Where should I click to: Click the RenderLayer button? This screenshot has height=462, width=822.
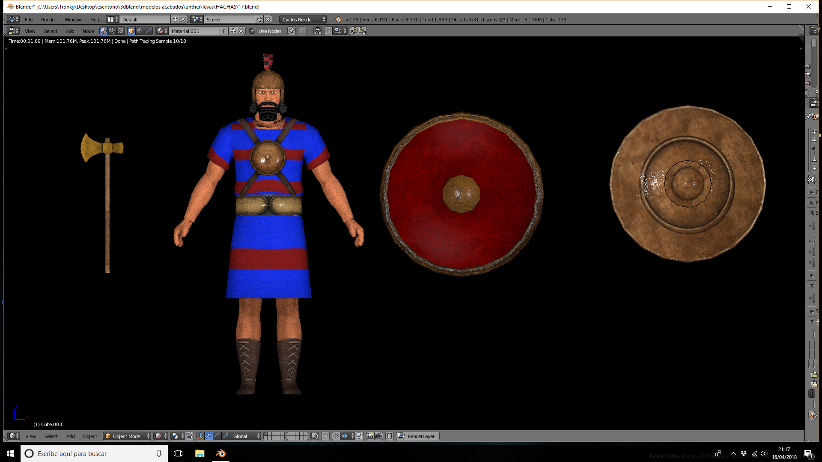(x=417, y=436)
